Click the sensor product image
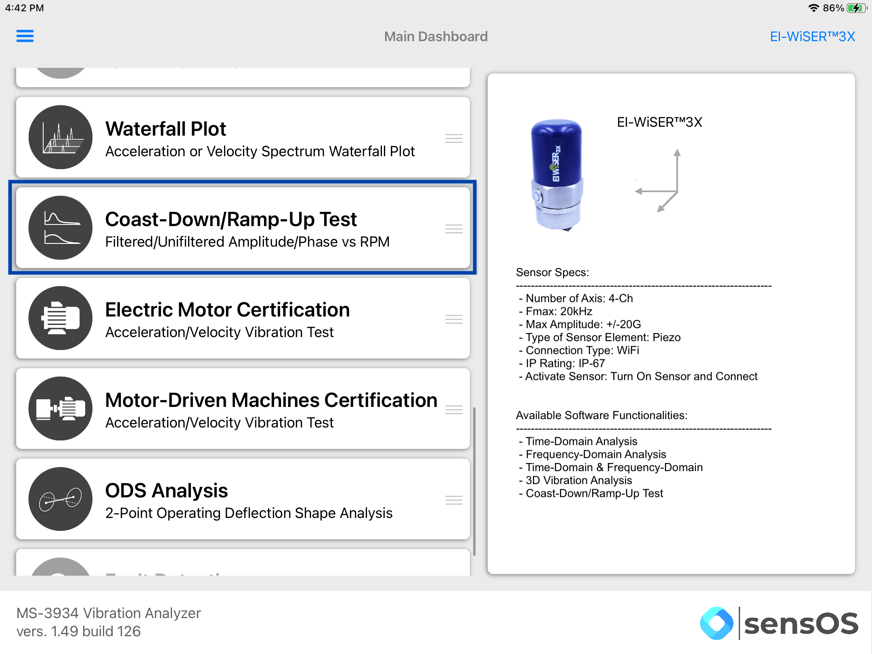The width and height of the screenshot is (872, 654). point(558,175)
